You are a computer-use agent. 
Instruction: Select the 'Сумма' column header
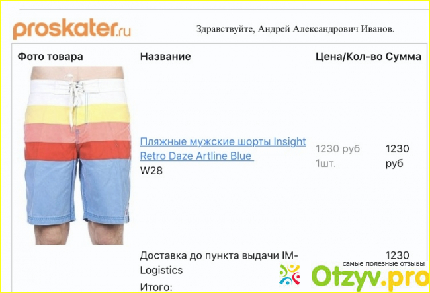click(x=403, y=57)
